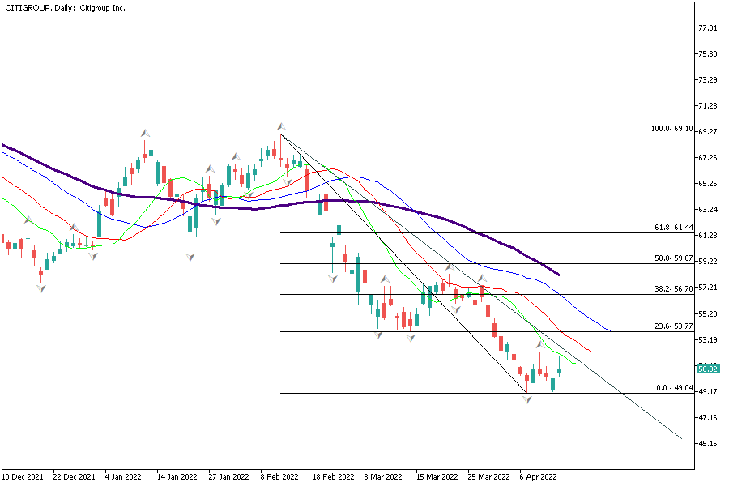Click the down fractal under the long-wick late-January candle
Screen dimensions: 729x486
pyautogui.click(x=190, y=257)
